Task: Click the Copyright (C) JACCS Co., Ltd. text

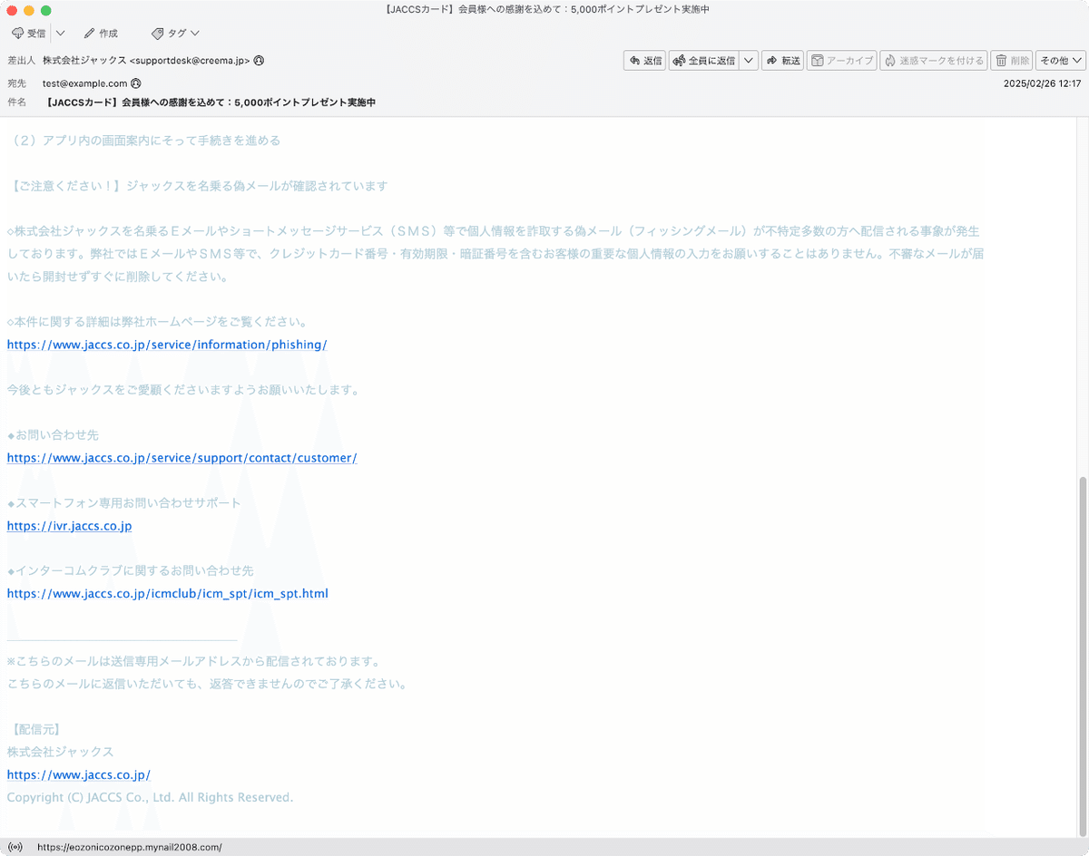Action: [150, 798]
